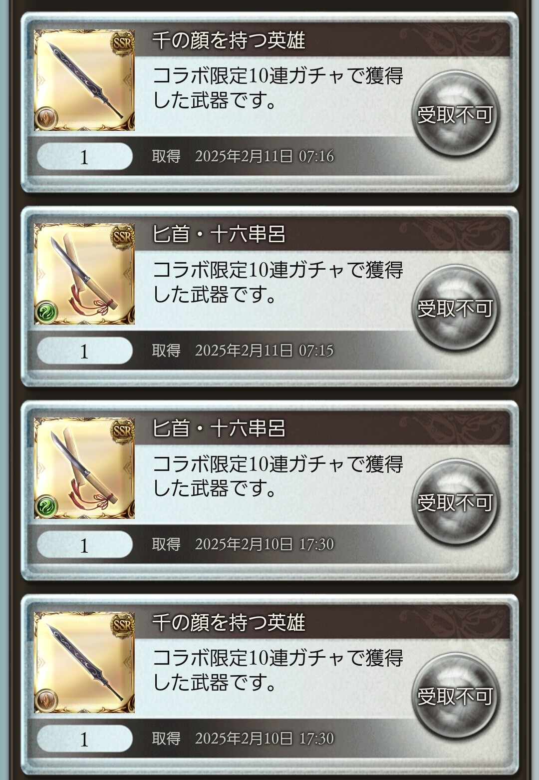This screenshot has height=780, width=539.
Task: Open the 匕首・十六串呂 title dated February 11
Action: [219, 234]
